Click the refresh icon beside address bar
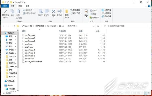The height and width of the screenshot is (96, 152). click(x=98, y=26)
